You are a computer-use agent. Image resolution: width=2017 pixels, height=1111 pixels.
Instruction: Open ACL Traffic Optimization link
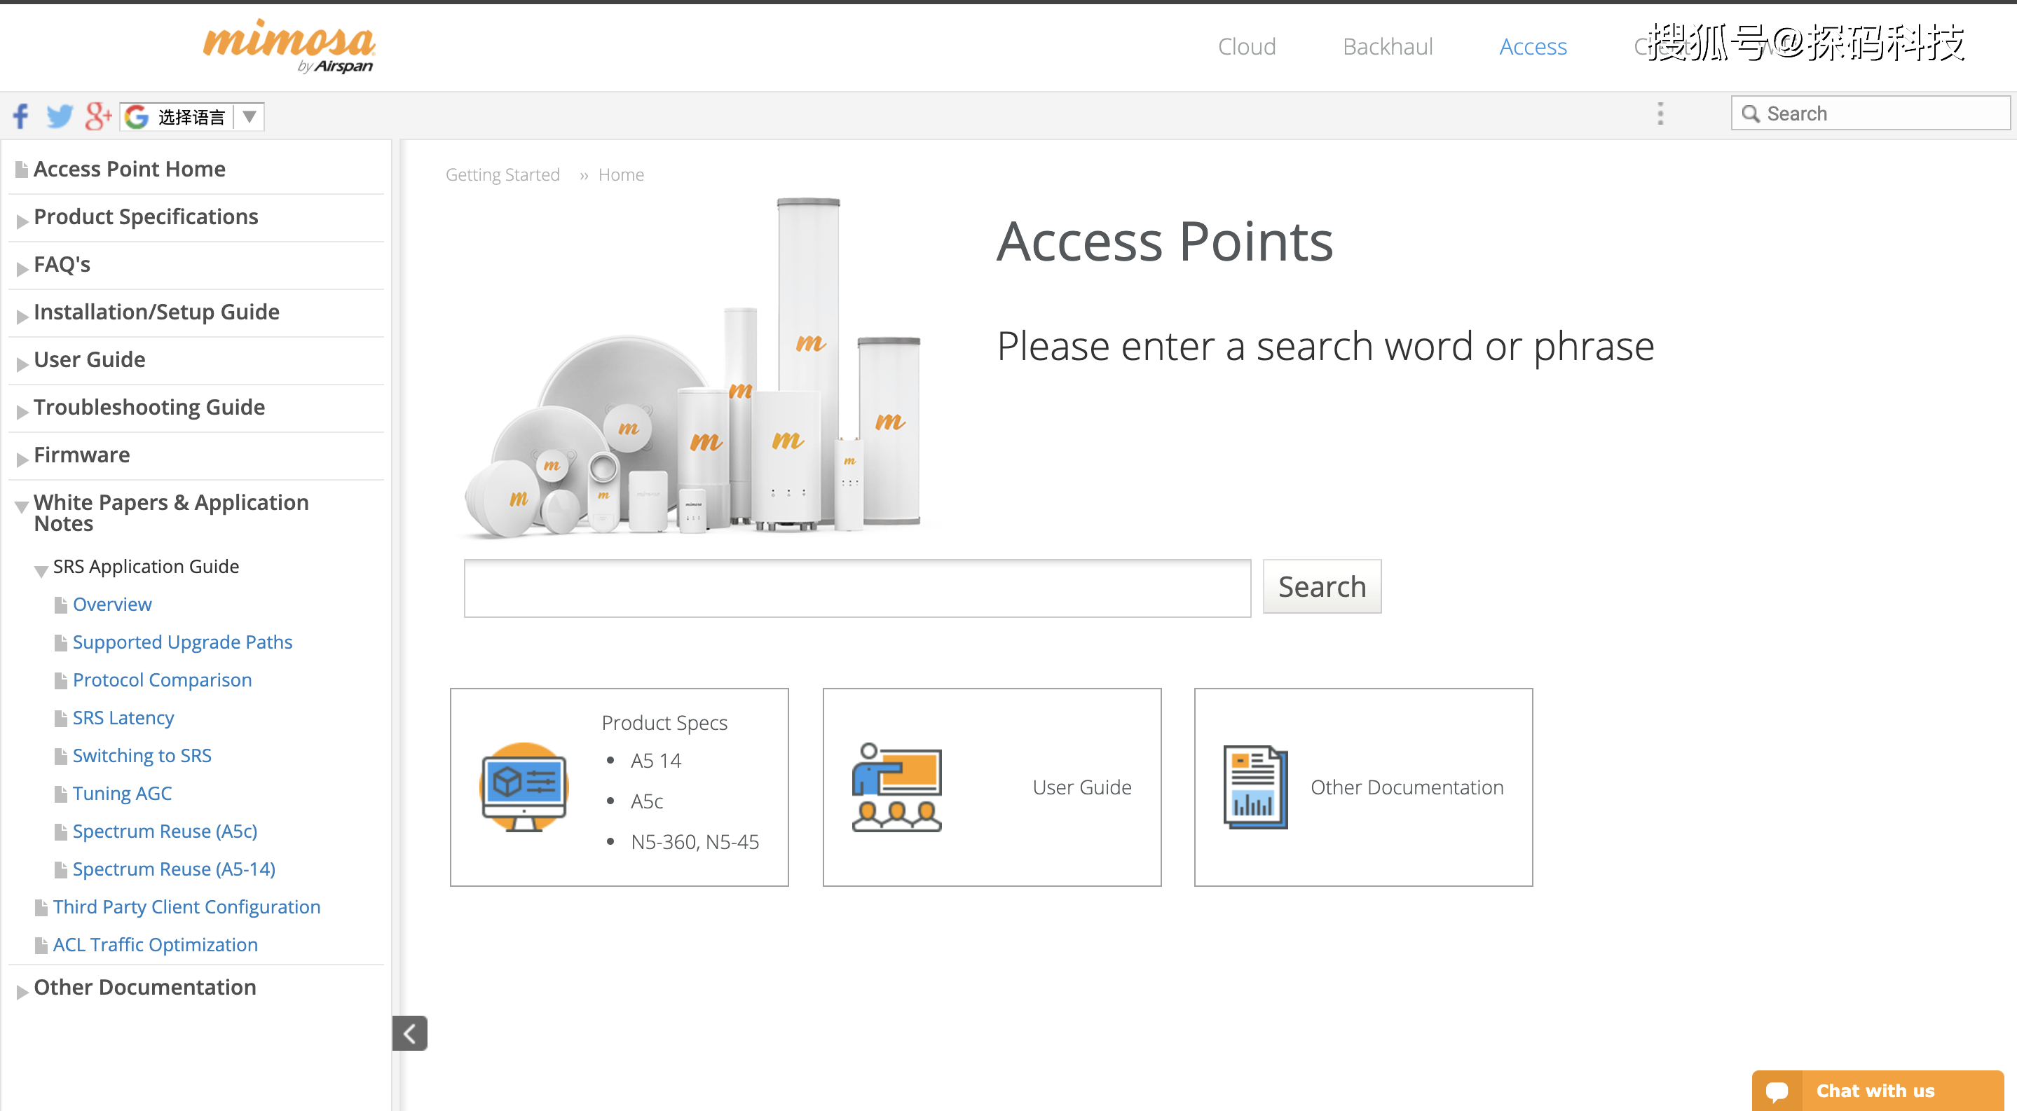click(155, 945)
